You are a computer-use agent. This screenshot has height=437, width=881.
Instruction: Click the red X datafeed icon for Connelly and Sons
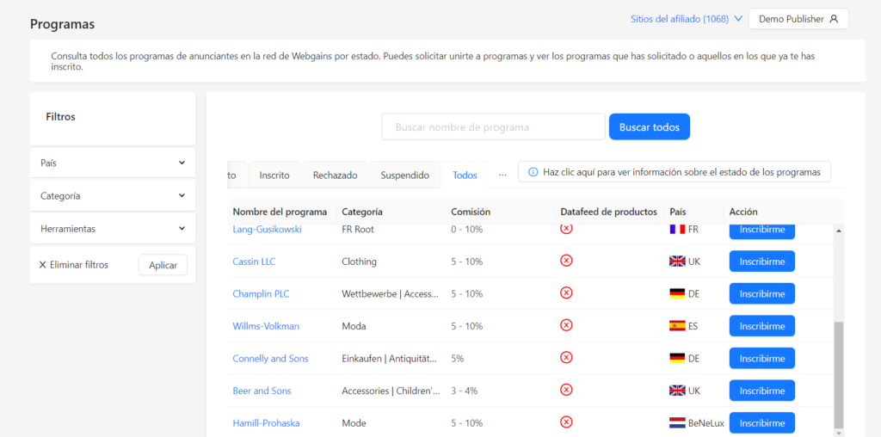pyautogui.click(x=566, y=357)
